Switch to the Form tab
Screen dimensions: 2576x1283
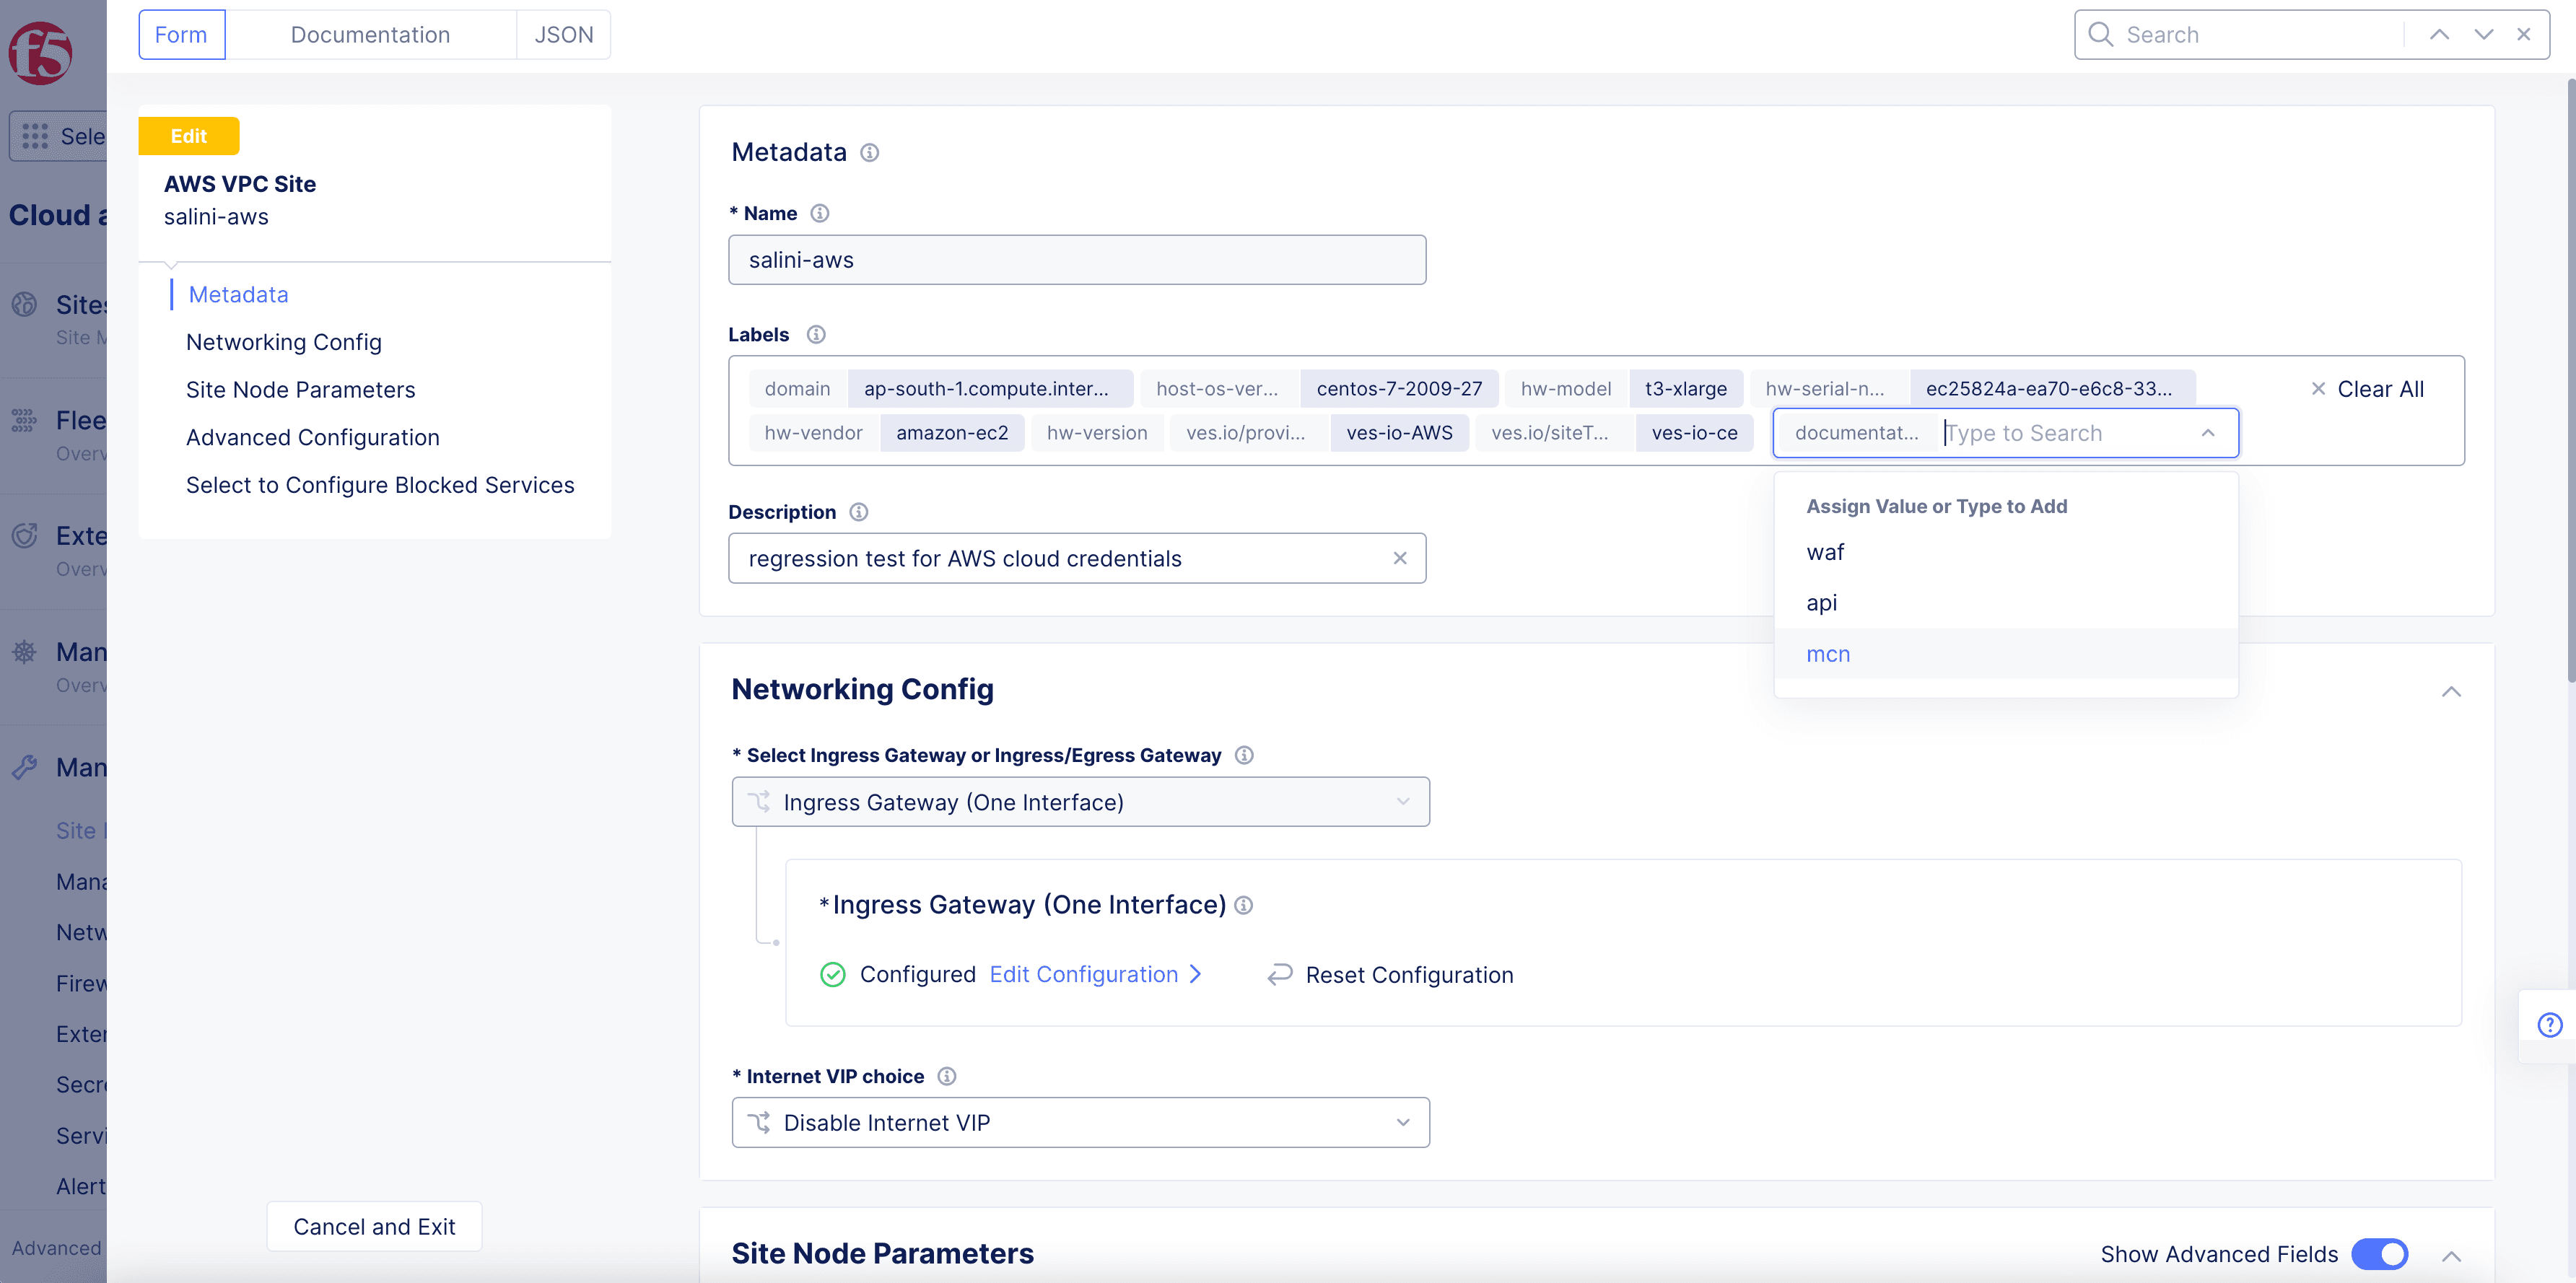tap(181, 35)
